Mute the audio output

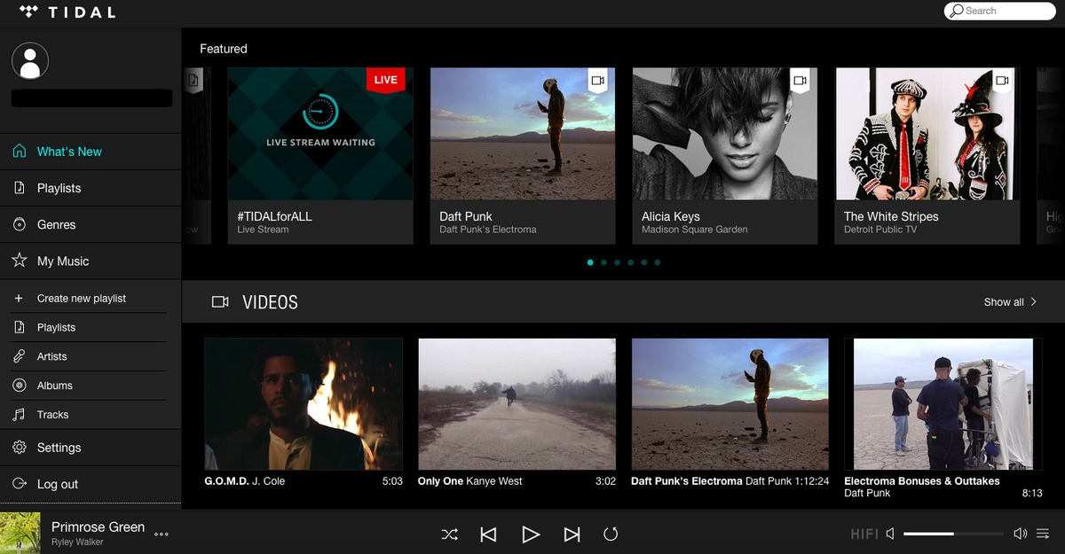click(x=891, y=534)
